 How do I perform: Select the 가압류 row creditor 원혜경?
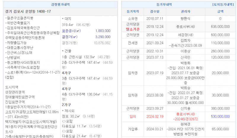184,125
